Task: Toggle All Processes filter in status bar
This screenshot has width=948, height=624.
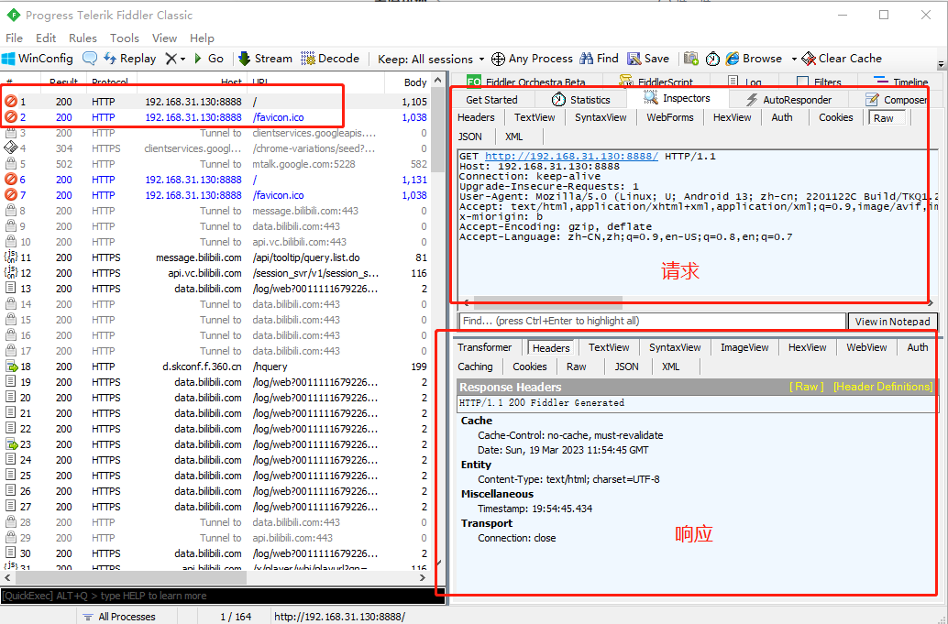Action: [x=119, y=617]
